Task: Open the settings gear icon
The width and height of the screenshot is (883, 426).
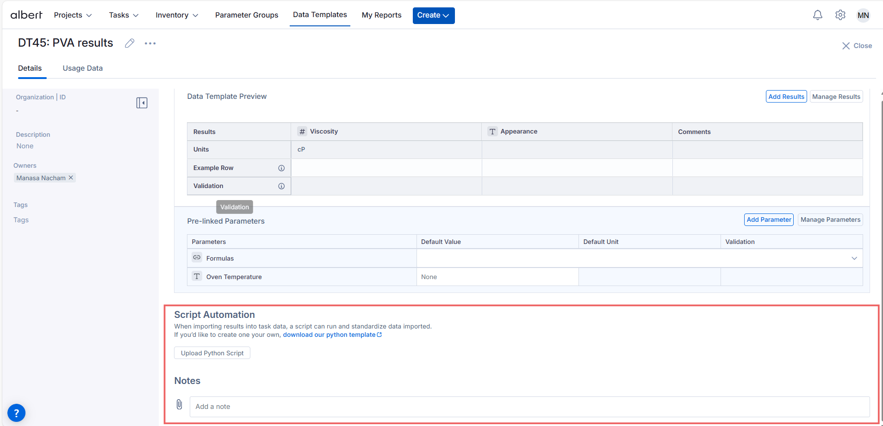Action: click(x=840, y=15)
